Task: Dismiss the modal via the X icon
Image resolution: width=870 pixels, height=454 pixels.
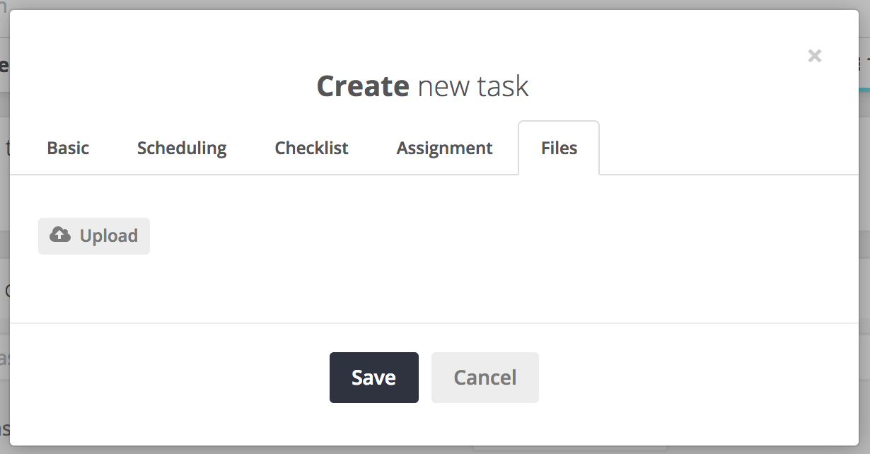Action: point(815,56)
